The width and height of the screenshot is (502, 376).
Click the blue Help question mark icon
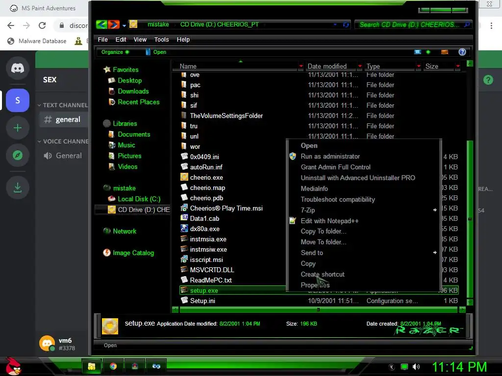pos(462,52)
